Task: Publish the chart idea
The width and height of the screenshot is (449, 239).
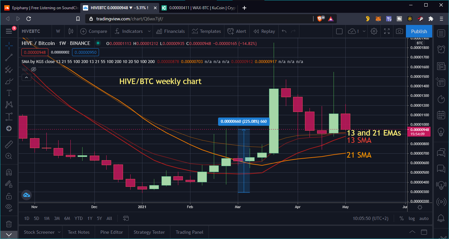Action: coord(419,31)
